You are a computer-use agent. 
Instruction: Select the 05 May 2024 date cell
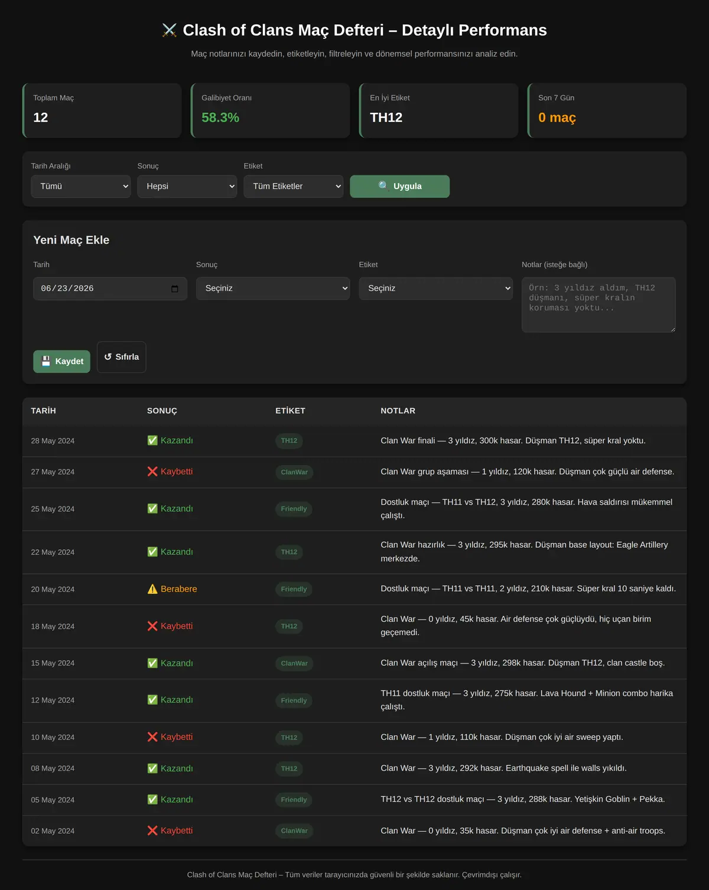(53, 800)
